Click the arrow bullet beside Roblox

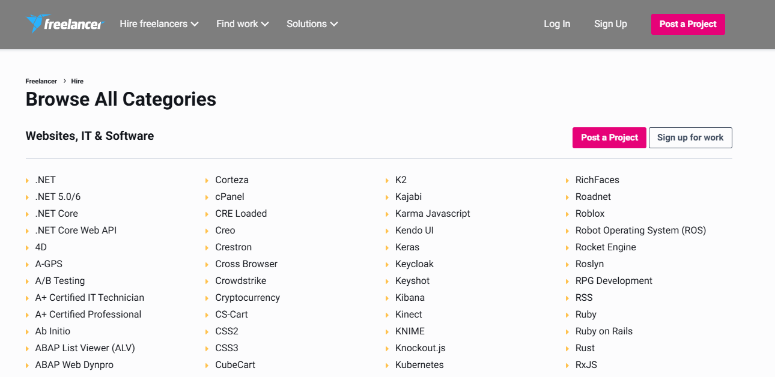pos(568,214)
